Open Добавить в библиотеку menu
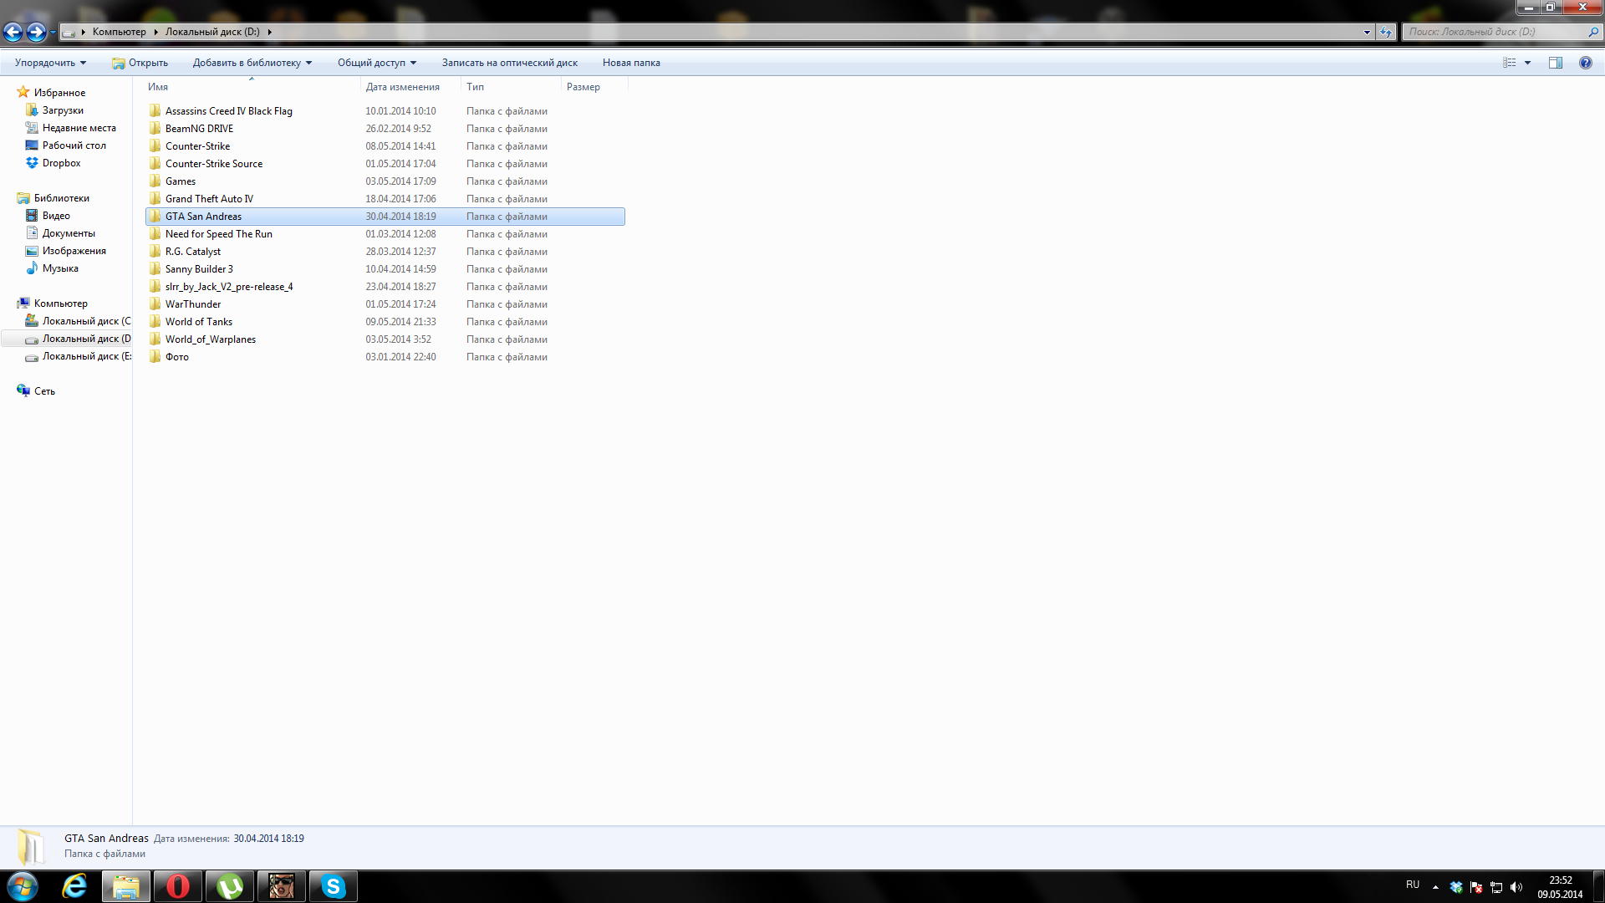The width and height of the screenshot is (1605, 903). (x=252, y=63)
